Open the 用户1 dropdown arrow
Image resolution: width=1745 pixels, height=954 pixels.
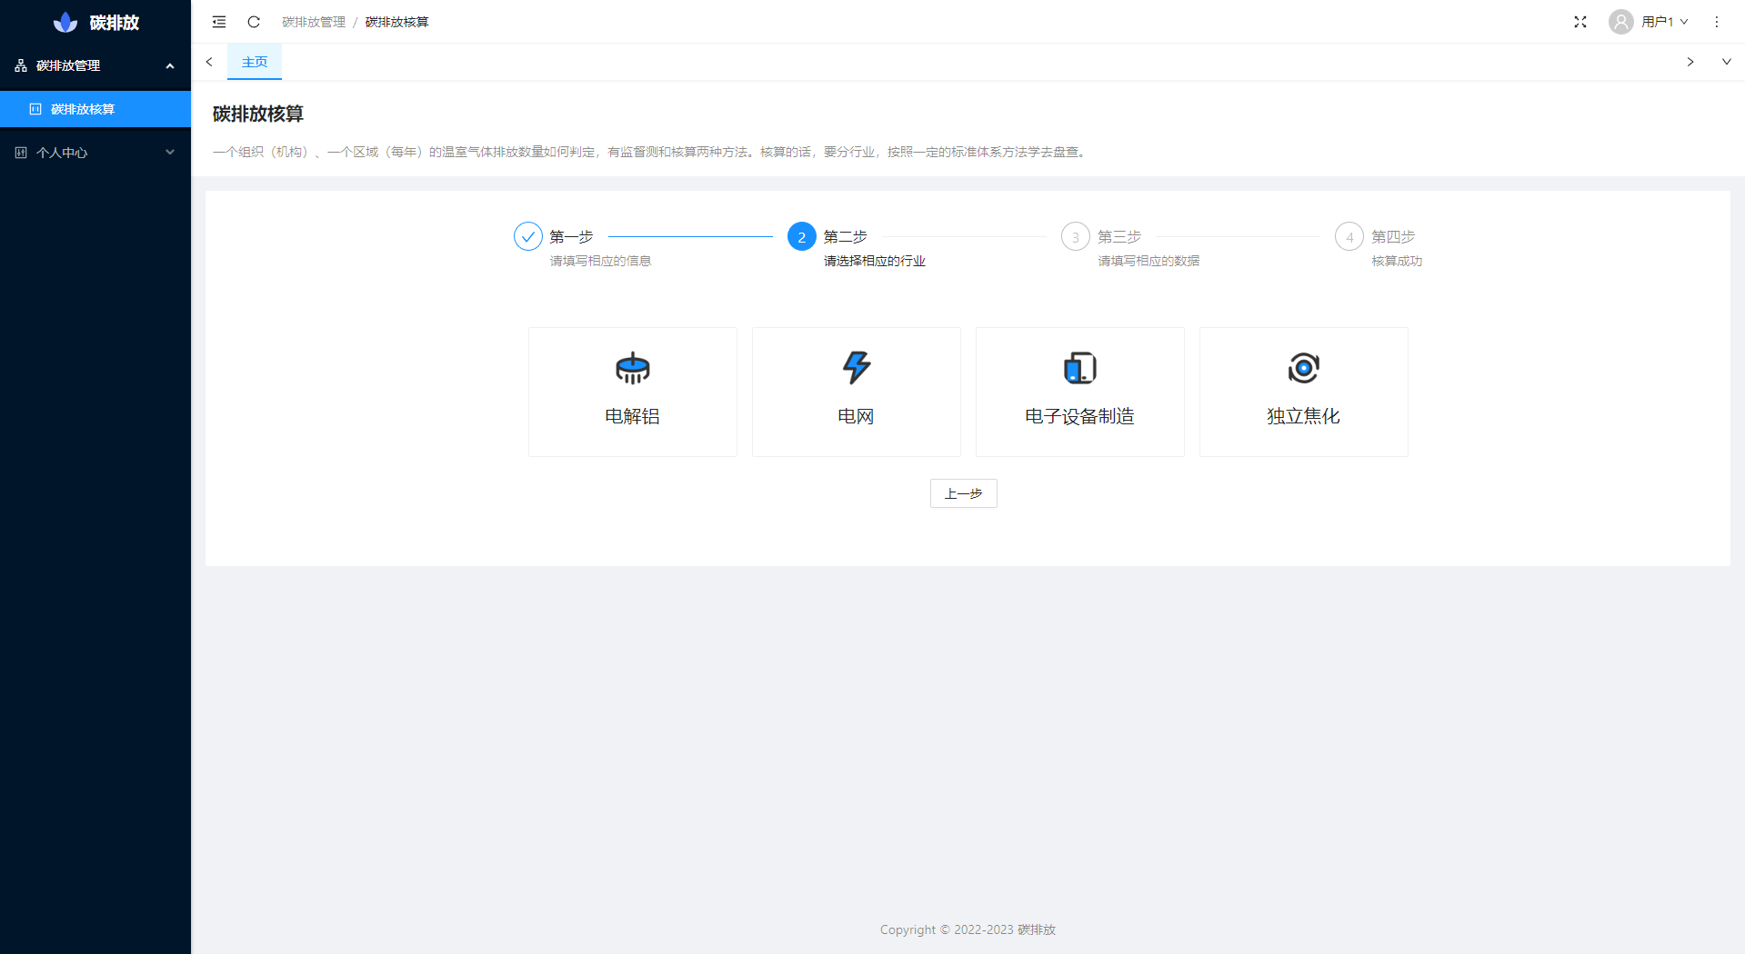1684,22
